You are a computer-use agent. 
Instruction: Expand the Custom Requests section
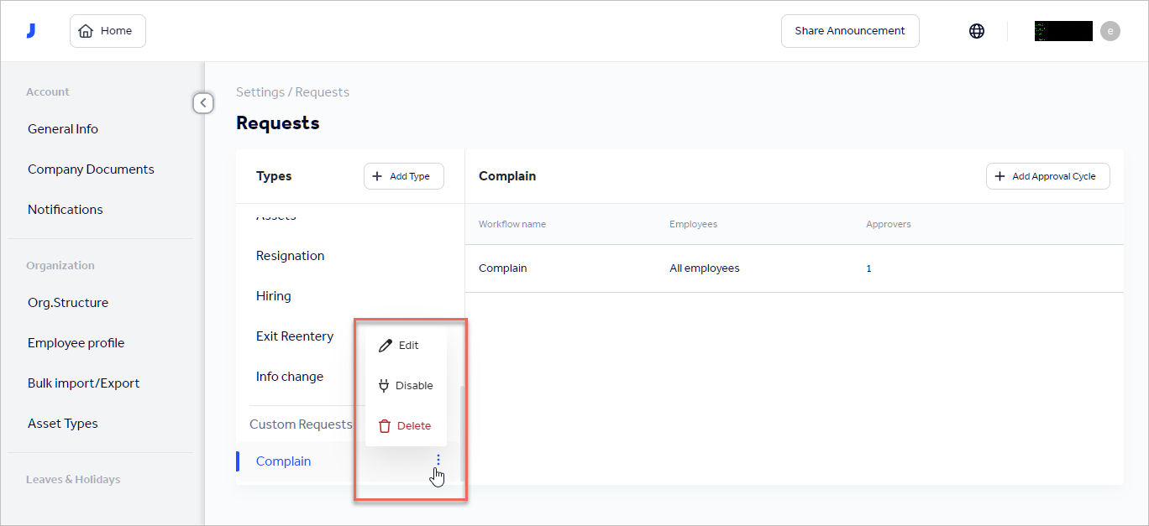tap(301, 424)
